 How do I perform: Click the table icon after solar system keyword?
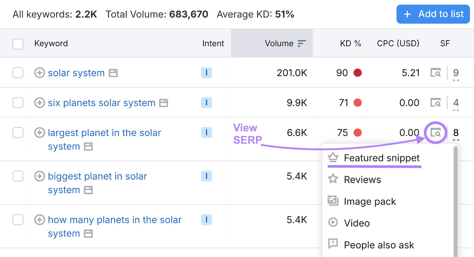(113, 73)
